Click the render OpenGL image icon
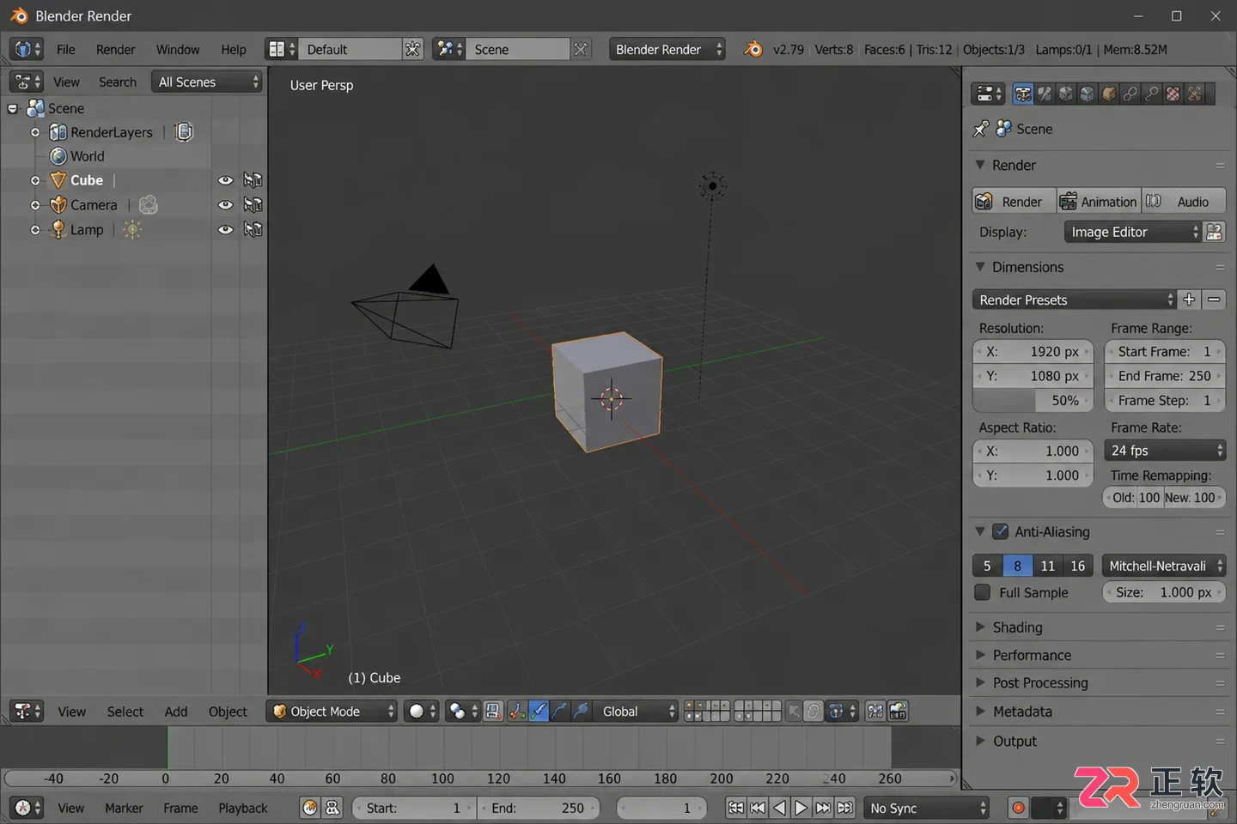This screenshot has width=1237, height=824. pyautogui.click(x=875, y=712)
